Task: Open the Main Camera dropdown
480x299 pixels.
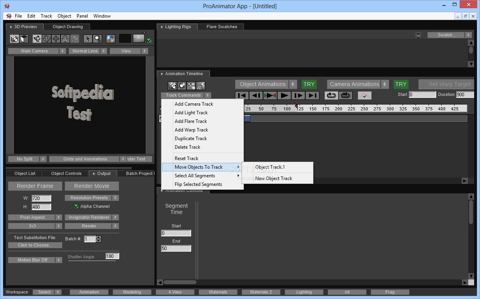Action: (38, 51)
